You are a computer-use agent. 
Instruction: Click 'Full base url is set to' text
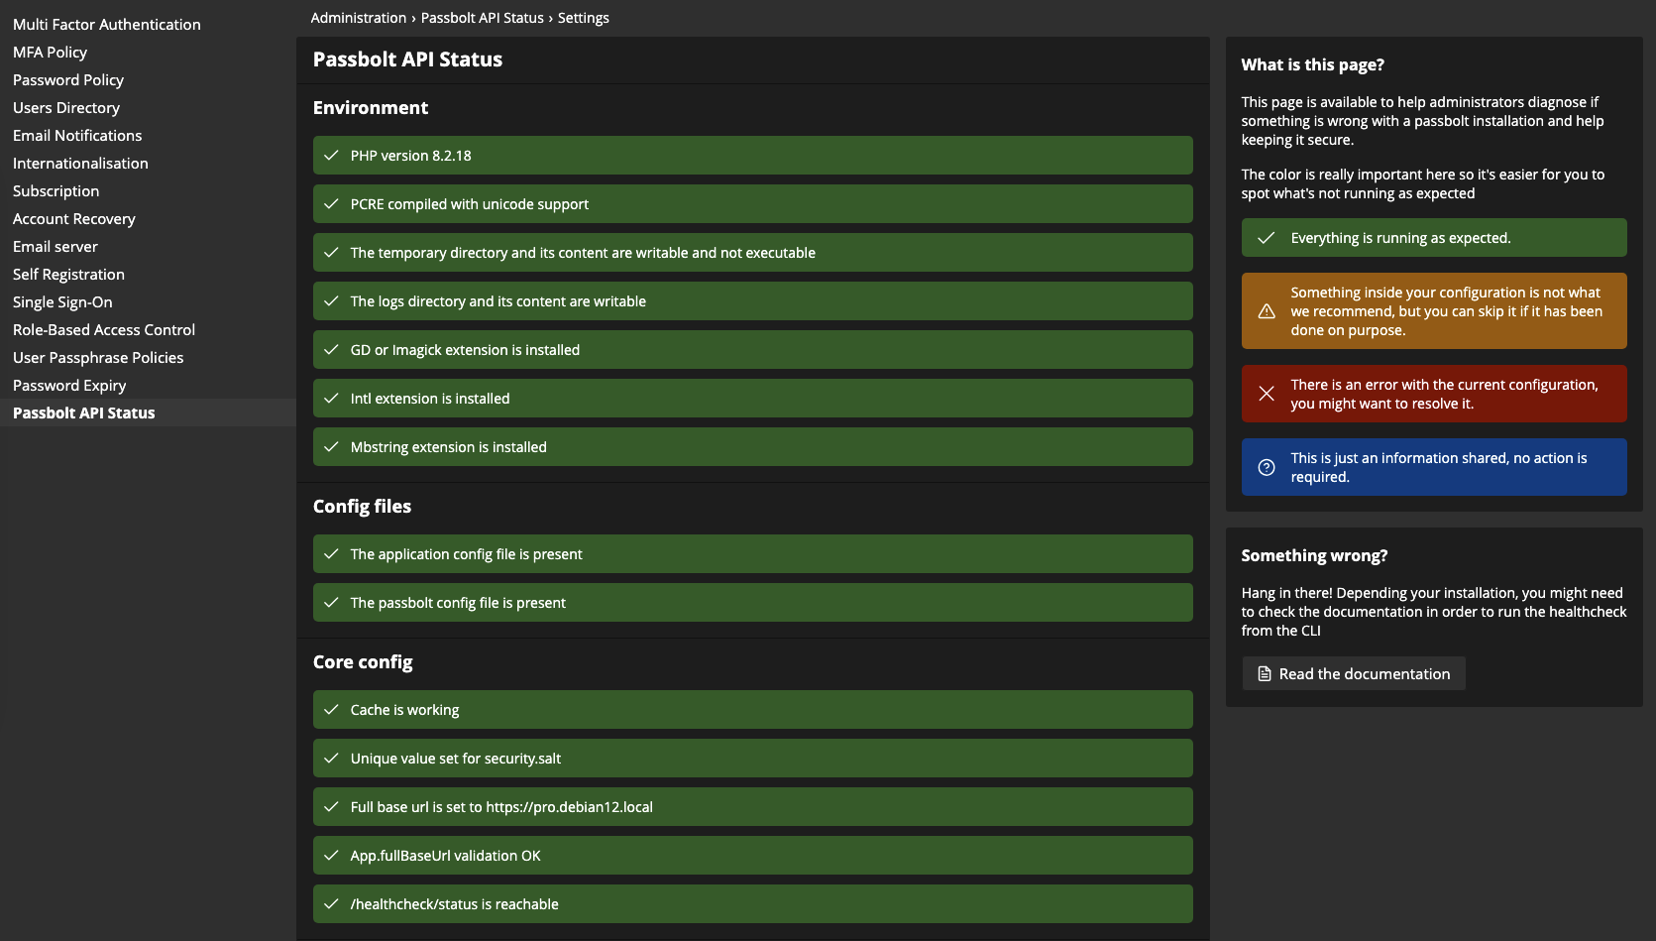tap(416, 807)
